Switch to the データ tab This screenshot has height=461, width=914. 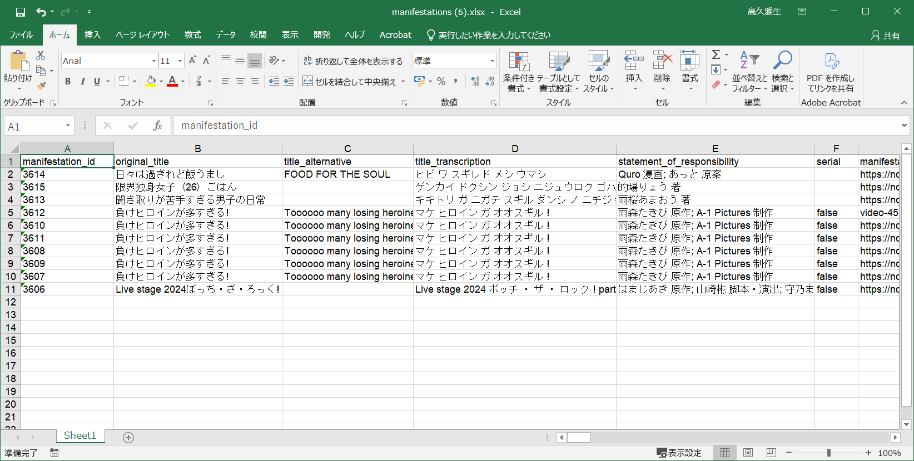click(226, 34)
